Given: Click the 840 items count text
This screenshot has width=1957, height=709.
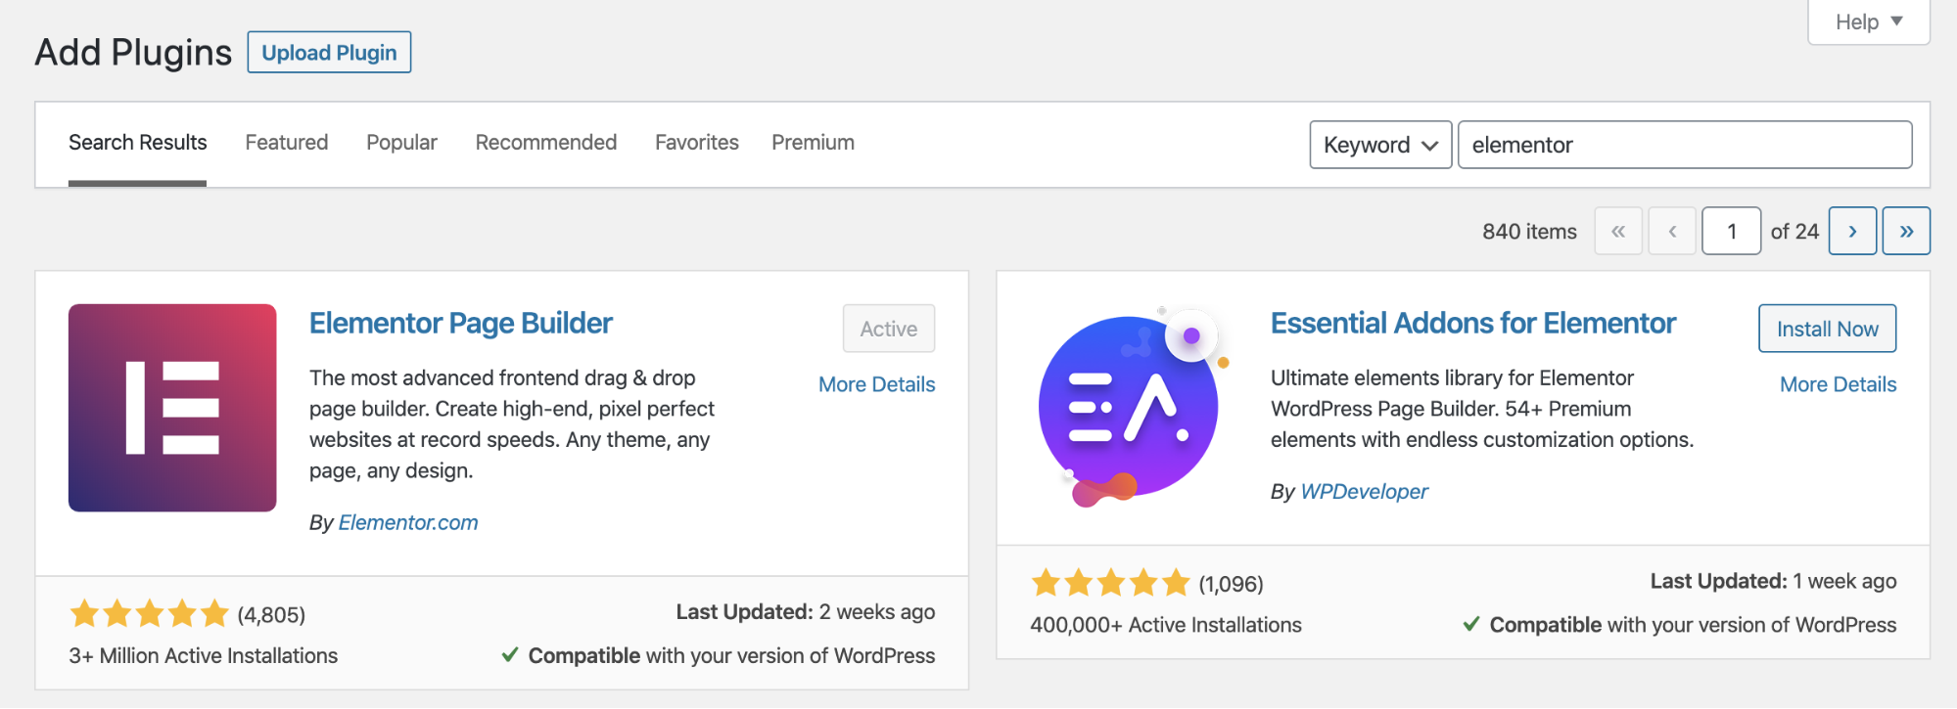Looking at the screenshot, I should tap(1529, 232).
